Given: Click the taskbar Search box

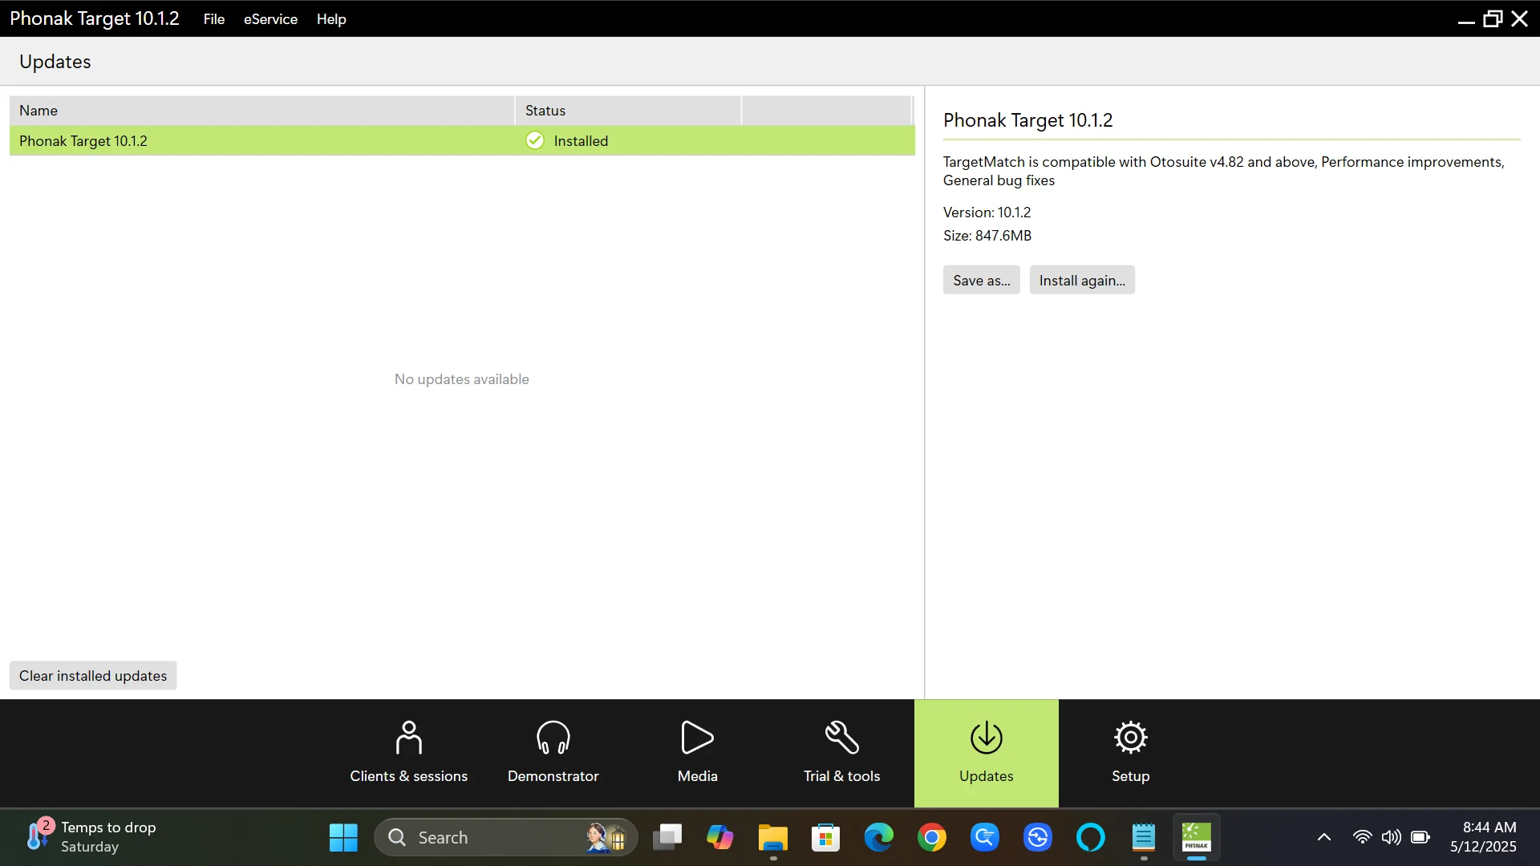Looking at the screenshot, I should pos(505,837).
